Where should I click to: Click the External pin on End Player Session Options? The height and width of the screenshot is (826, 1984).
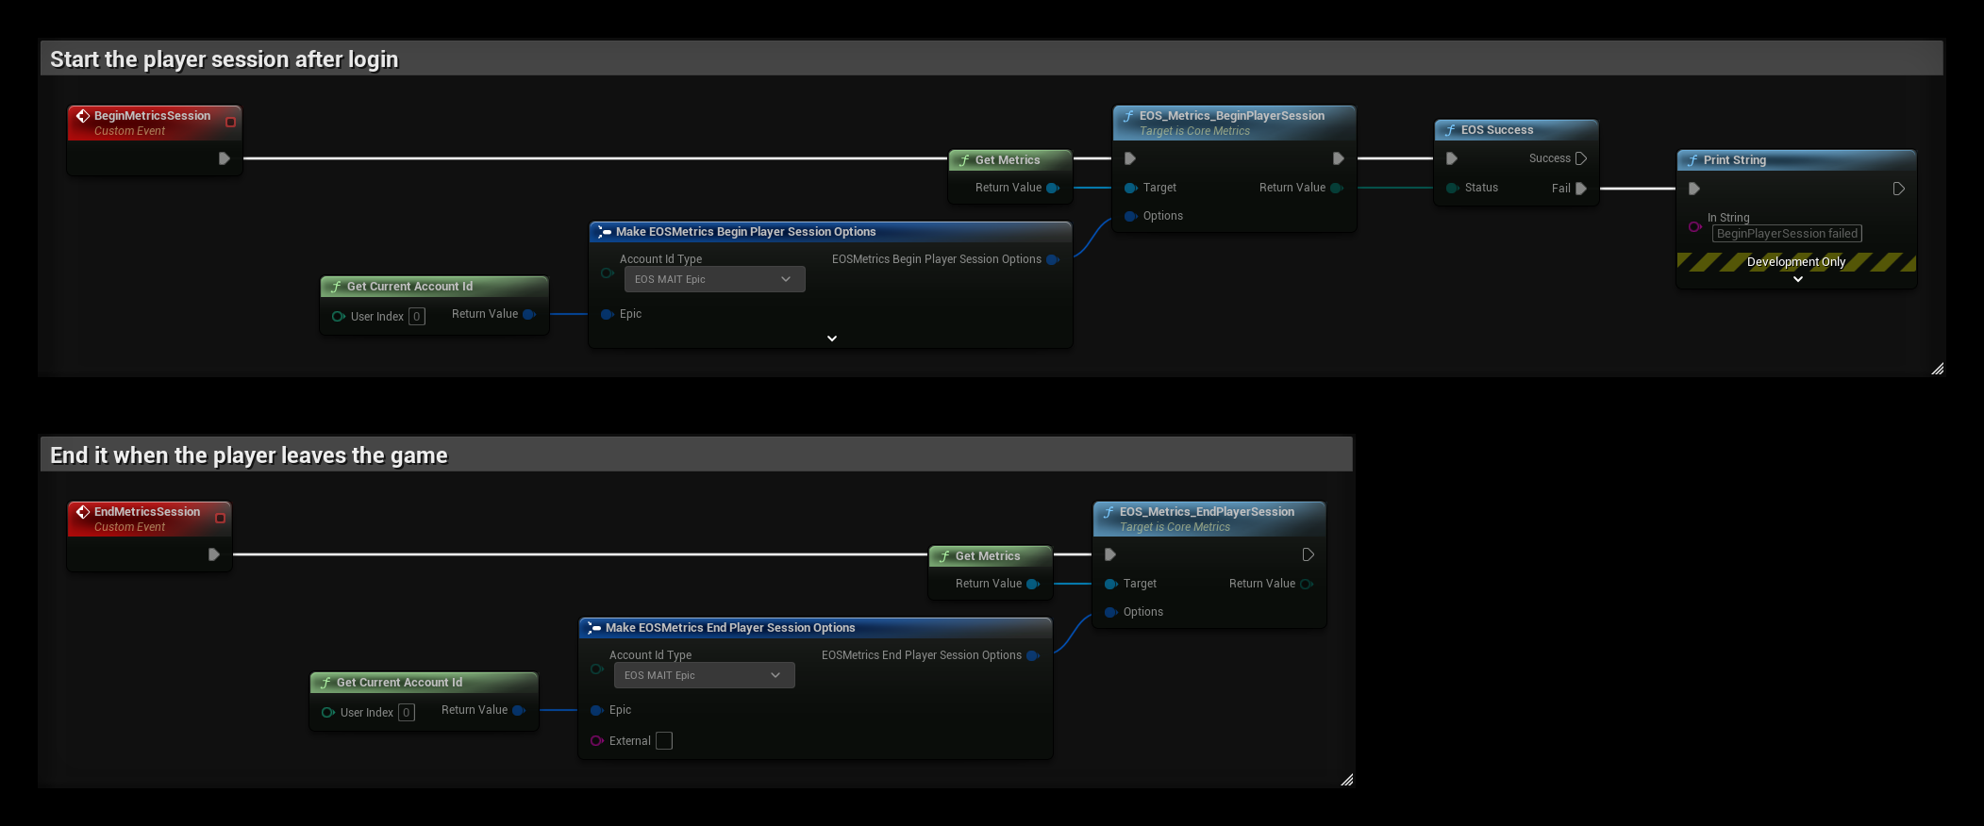click(596, 741)
